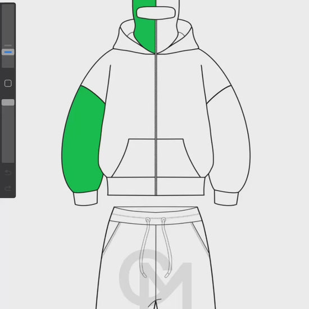Tap the white right sleeve of hoodie
This screenshot has width=309, height=309.
[230, 142]
